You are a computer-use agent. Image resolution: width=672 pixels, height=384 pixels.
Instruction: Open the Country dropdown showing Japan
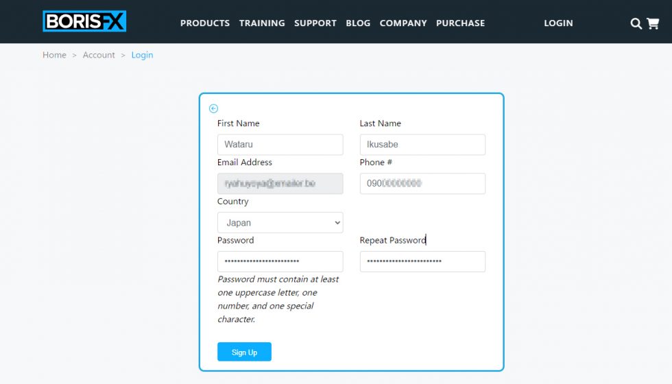(280, 222)
